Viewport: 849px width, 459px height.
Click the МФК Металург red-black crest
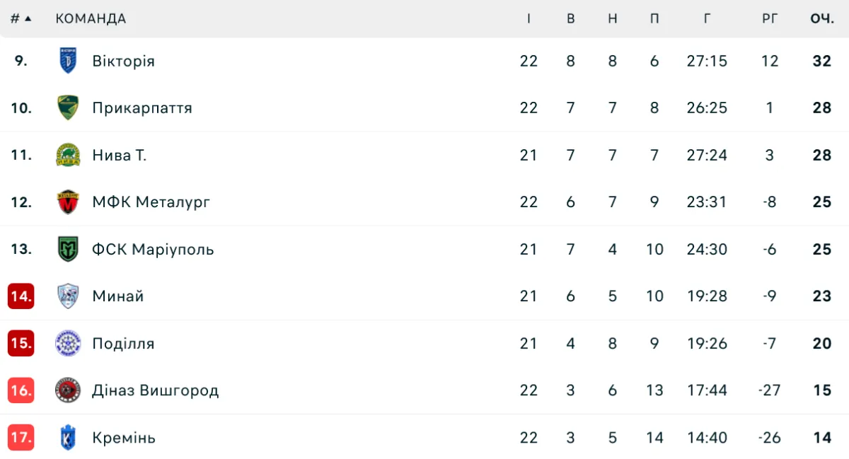[x=68, y=202]
